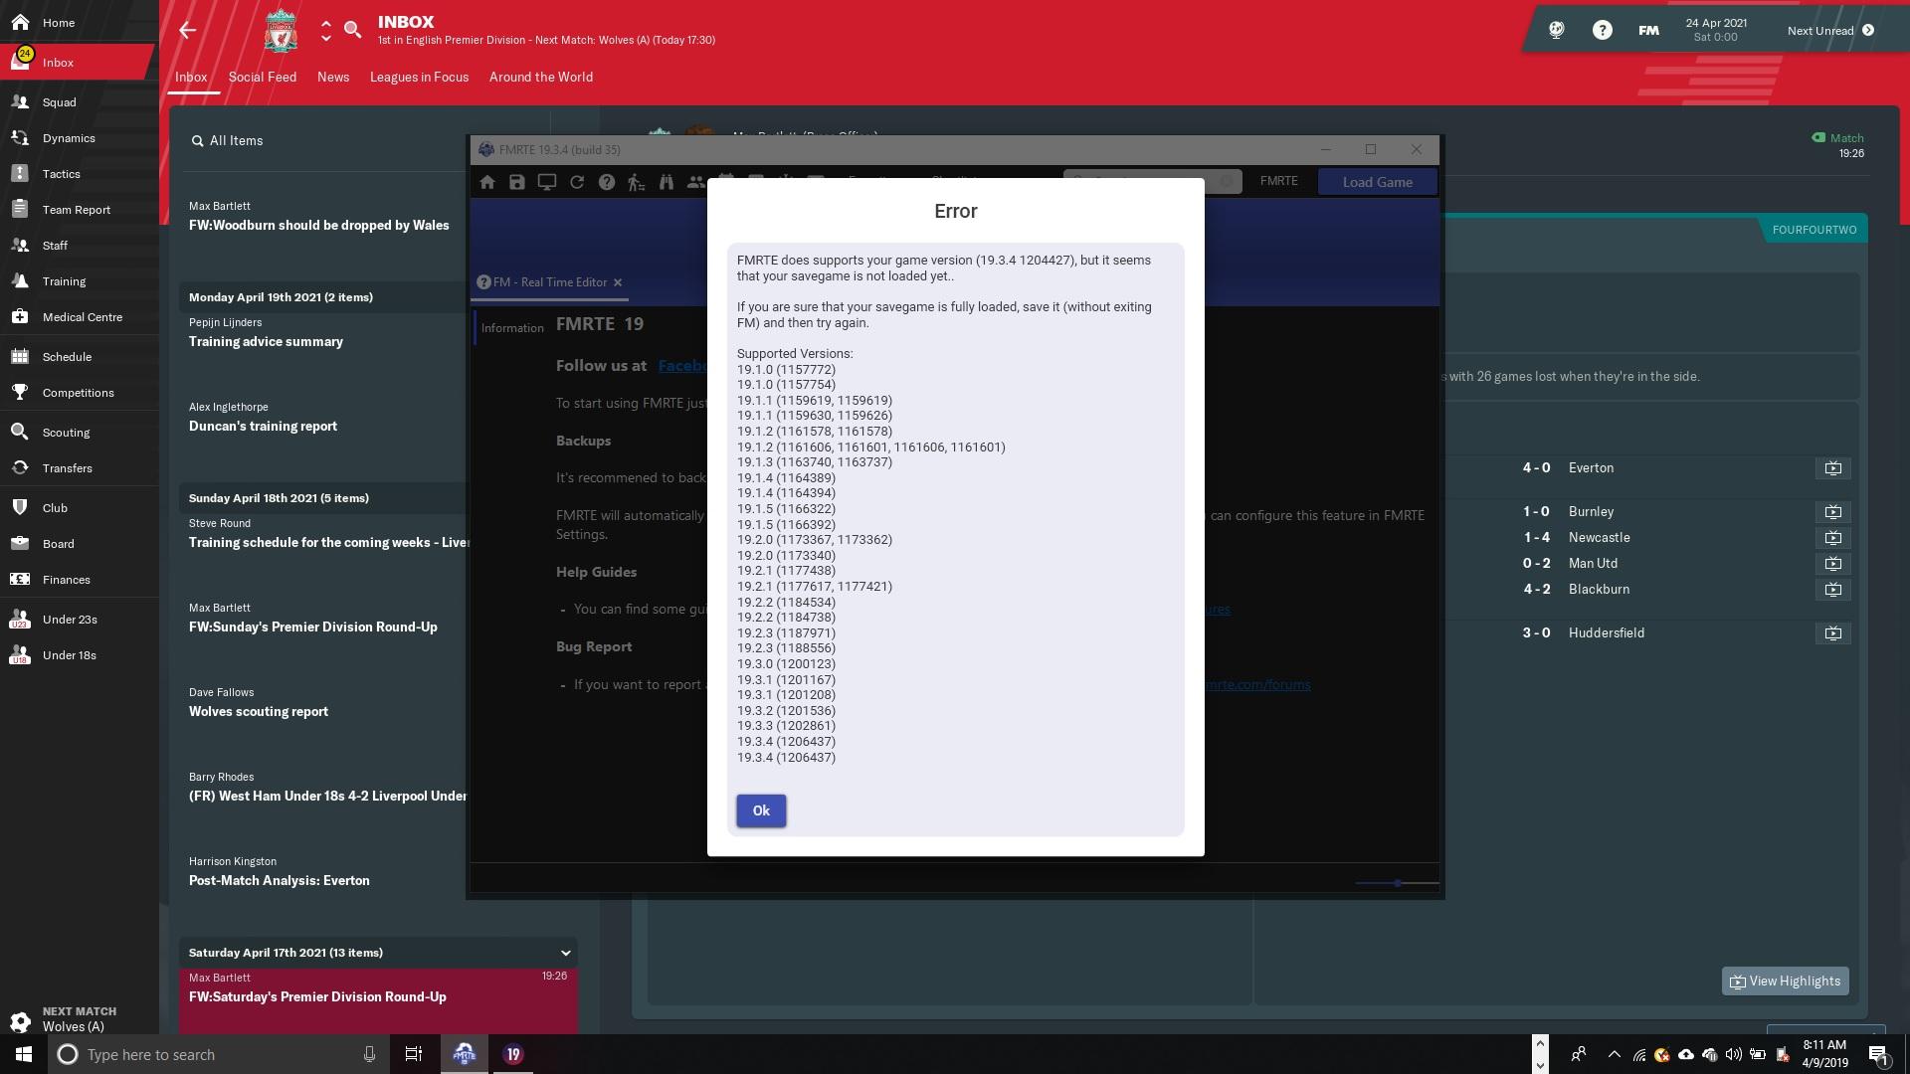
Task: Switch to the News tab
Action: tap(333, 77)
